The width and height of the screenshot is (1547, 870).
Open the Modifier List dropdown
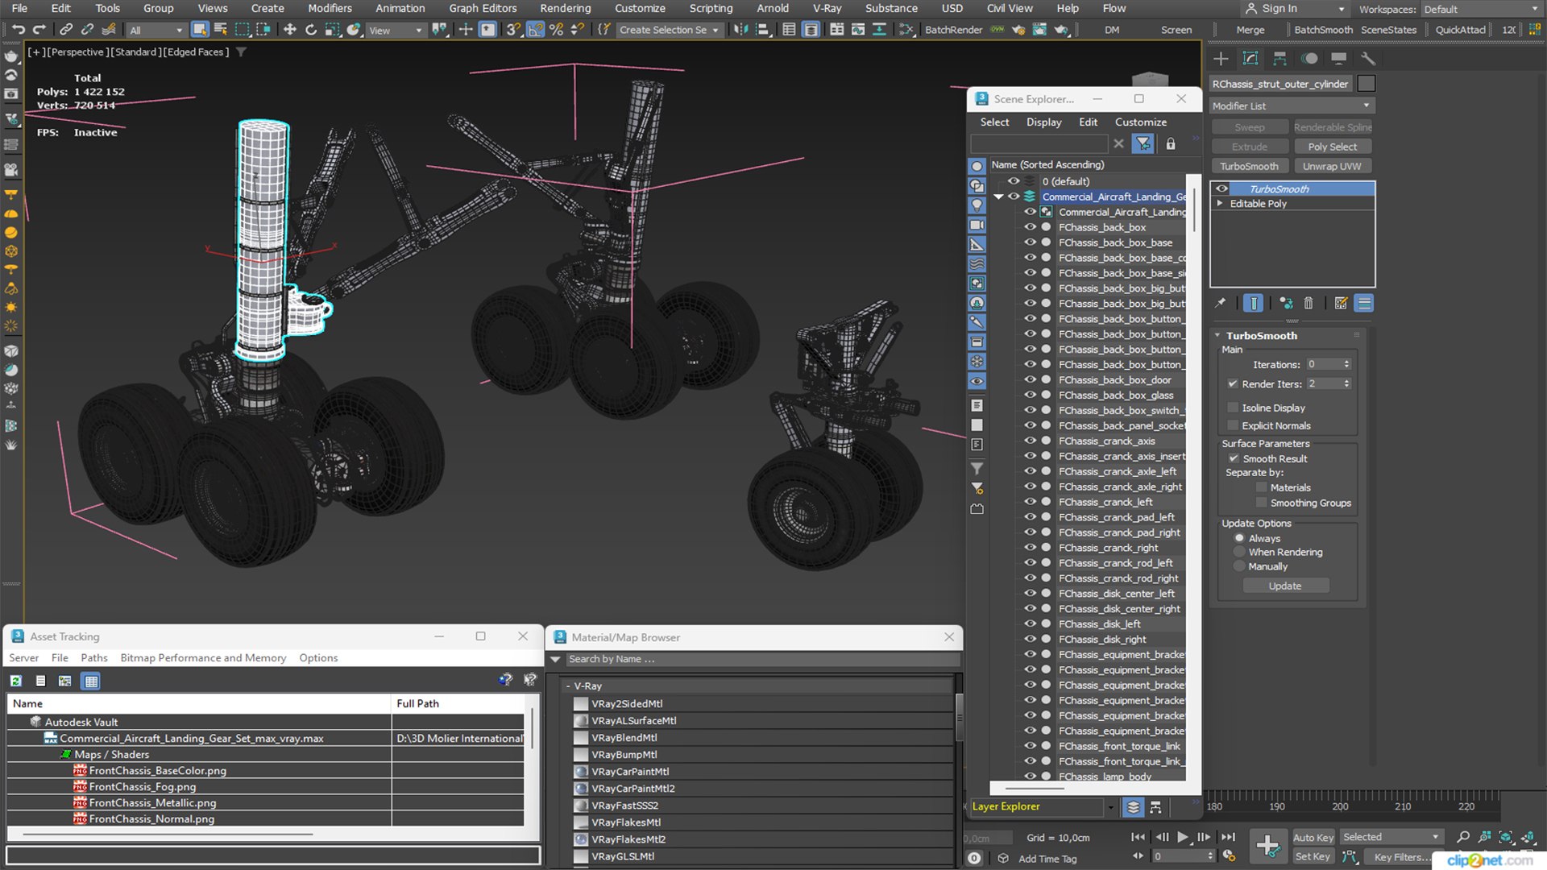[1292, 106]
